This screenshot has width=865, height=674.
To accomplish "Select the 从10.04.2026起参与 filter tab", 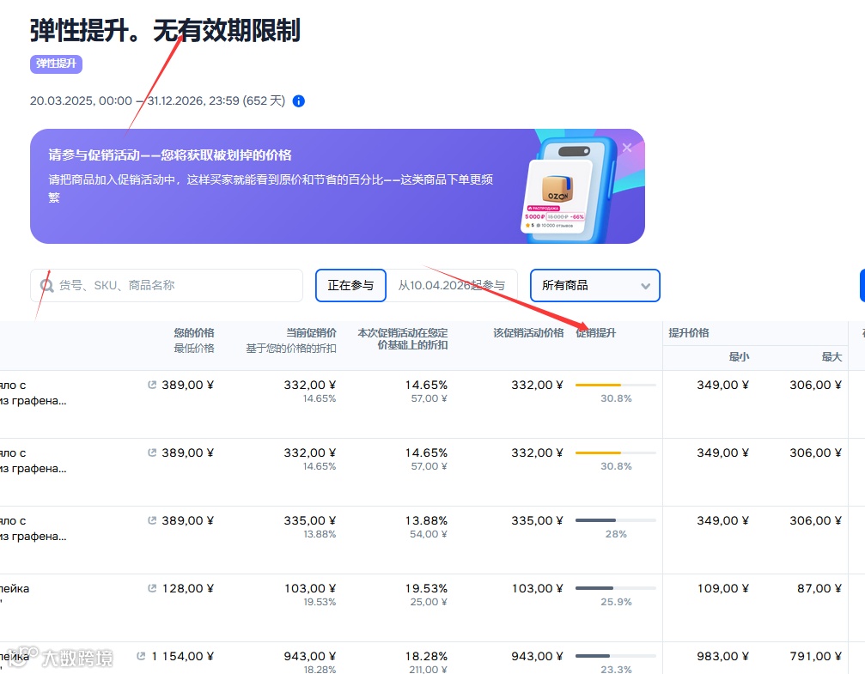I will pos(451,285).
